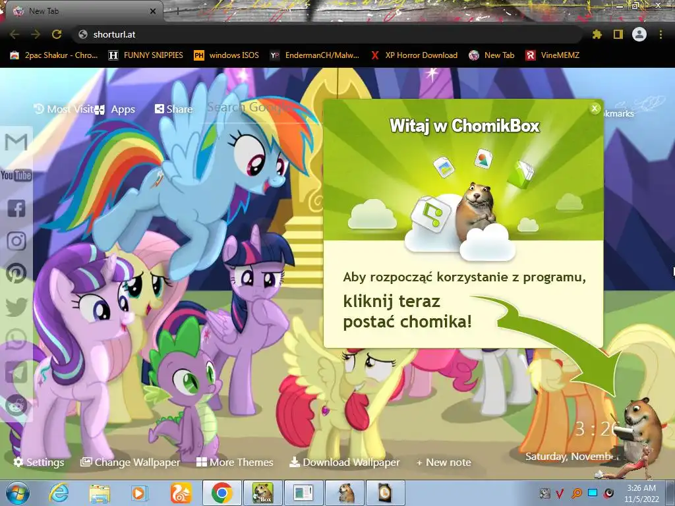This screenshot has height=506, width=675.
Task: Open Most Visited menu
Action: (64, 109)
